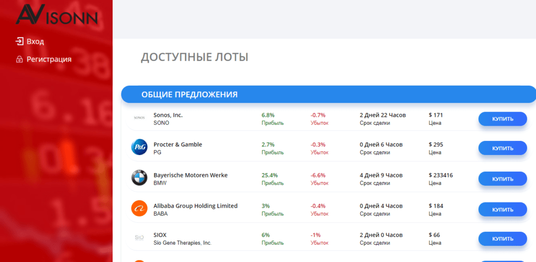The height and width of the screenshot is (262, 536).
Task: Click the 25.4% profit value
Action: [270, 175]
